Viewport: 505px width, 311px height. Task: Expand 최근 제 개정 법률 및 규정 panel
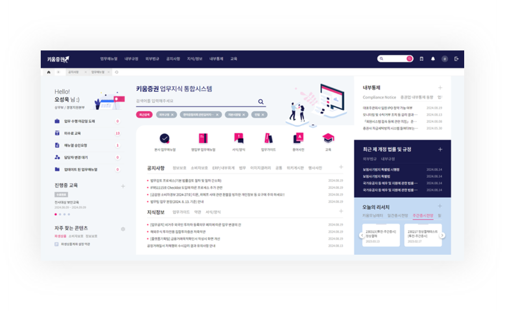(440, 149)
